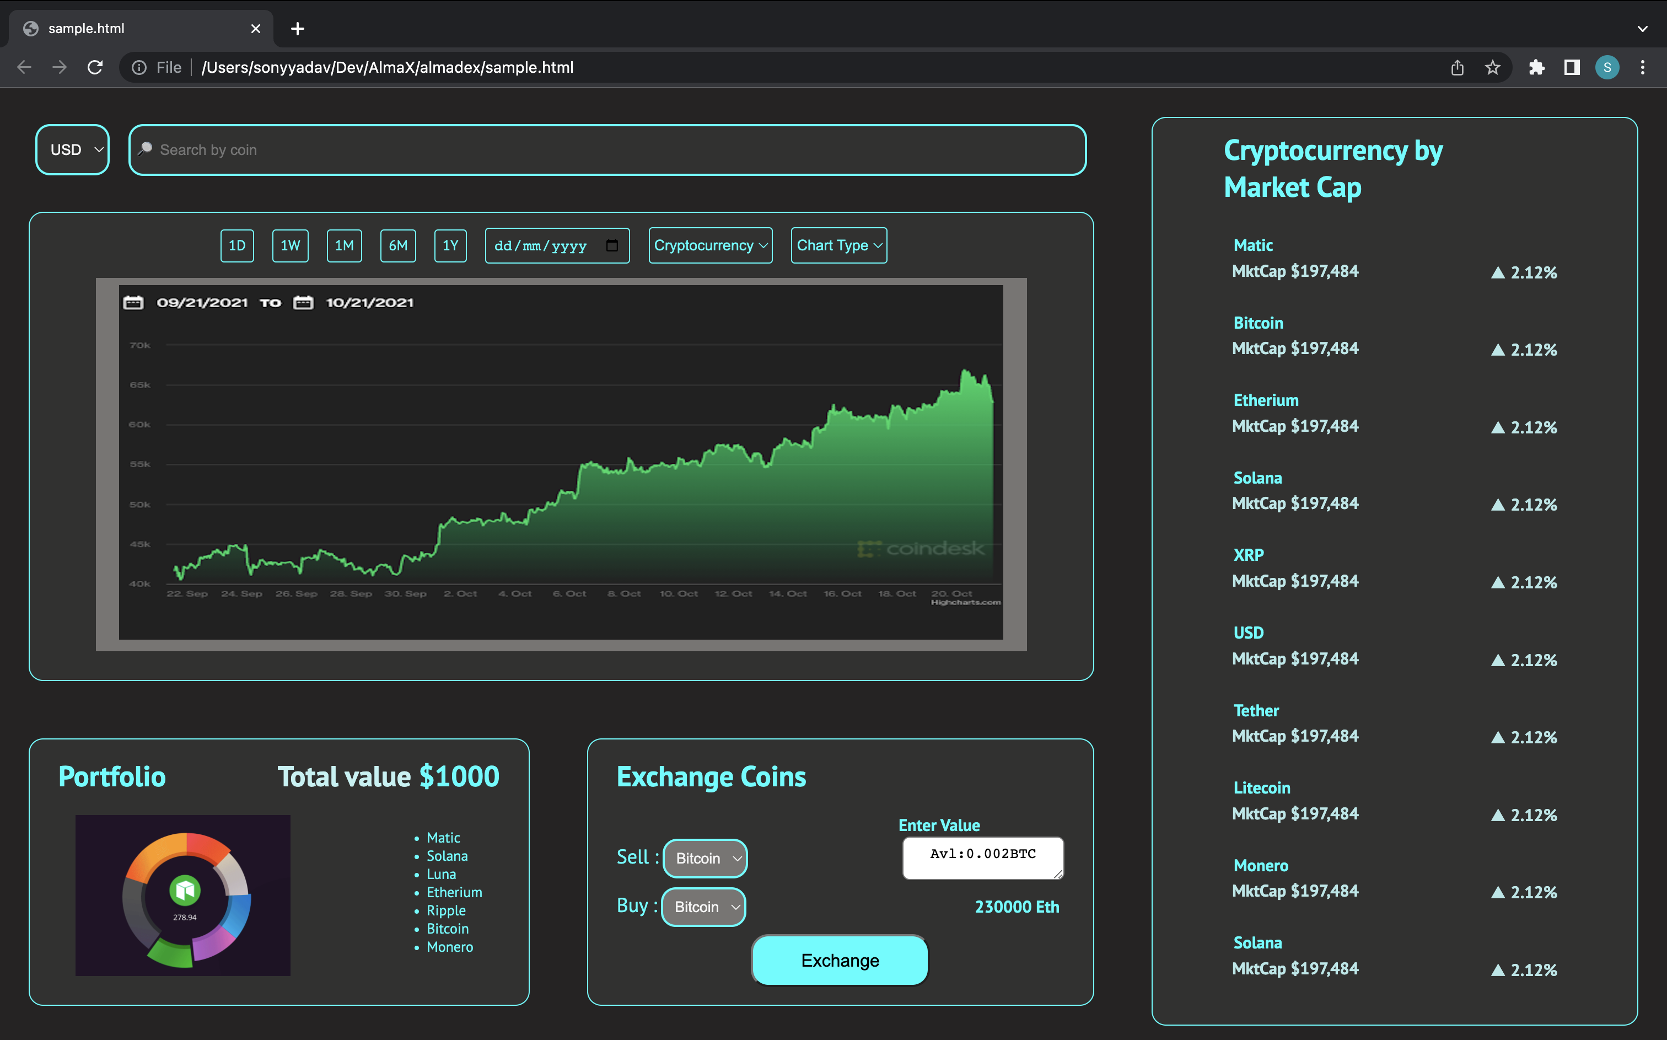This screenshot has width=1667, height=1040.
Task: Bookmark the page using the star icon
Action: point(1492,67)
